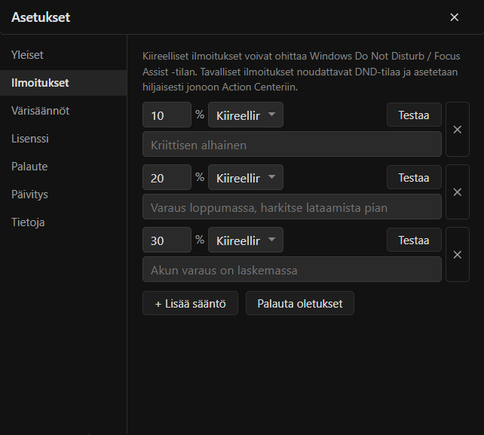Remove the 30% notification rule
The width and height of the screenshot is (484, 435).
tap(458, 255)
